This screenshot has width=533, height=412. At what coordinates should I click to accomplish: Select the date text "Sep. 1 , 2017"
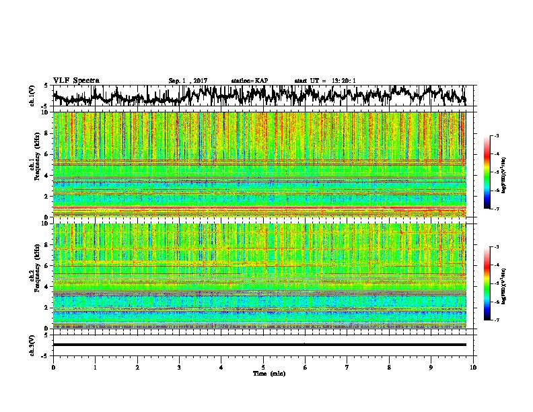pos(188,81)
